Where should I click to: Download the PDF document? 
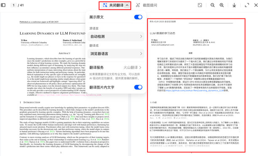[x=234, y=5]
